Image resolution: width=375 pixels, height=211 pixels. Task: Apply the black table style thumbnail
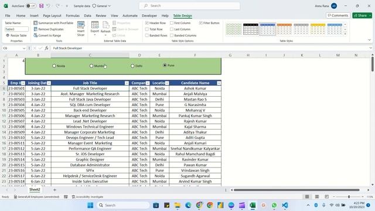point(251,29)
